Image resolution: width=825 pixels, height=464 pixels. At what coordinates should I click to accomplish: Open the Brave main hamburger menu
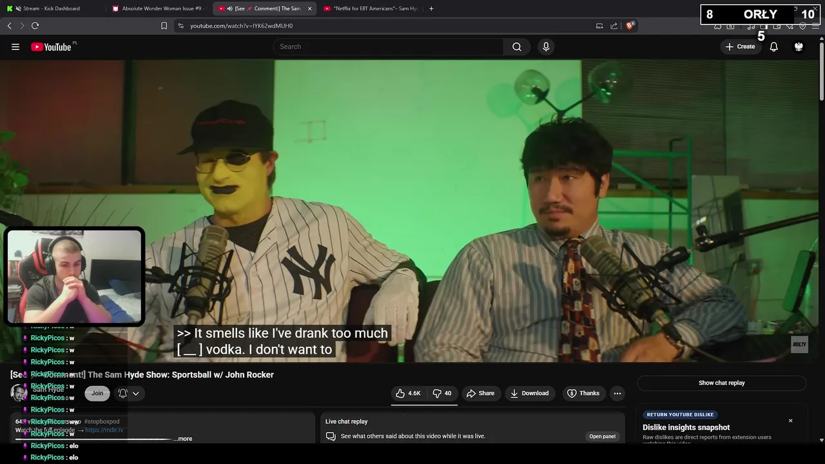click(815, 26)
